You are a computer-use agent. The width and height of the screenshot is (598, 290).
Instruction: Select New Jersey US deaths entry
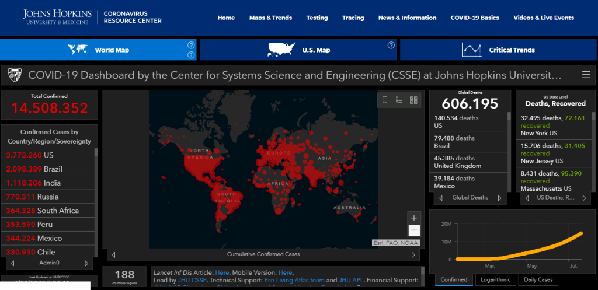[555, 153]
